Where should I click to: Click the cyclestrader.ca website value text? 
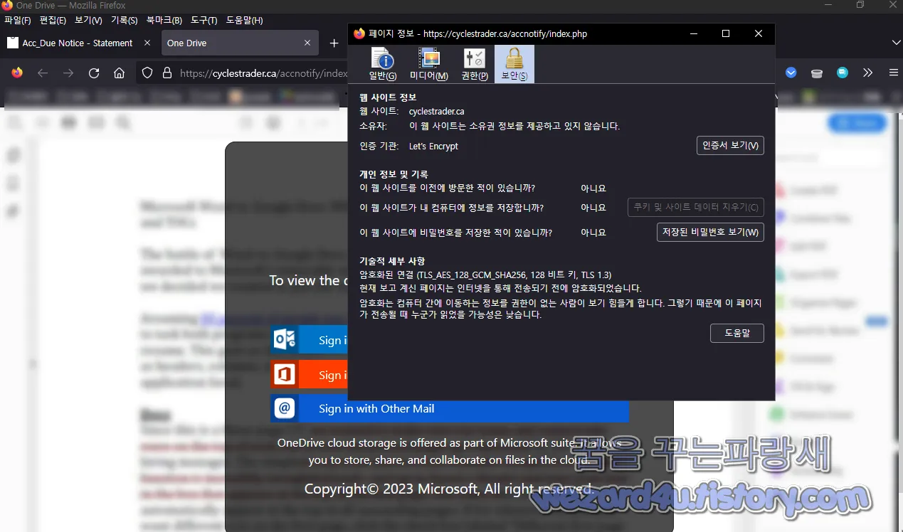click(437, 111)
